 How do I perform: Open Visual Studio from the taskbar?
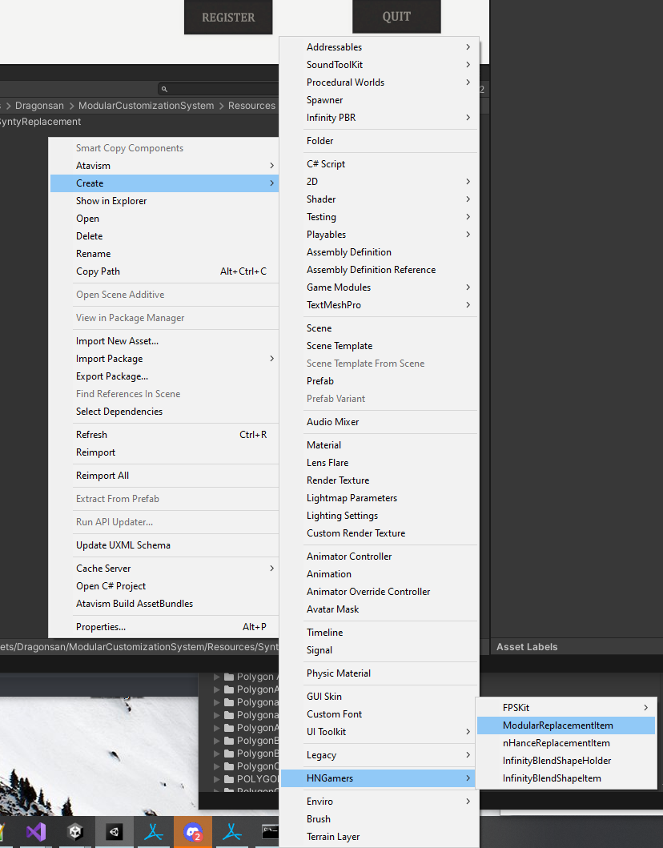[x=36, y=831]
